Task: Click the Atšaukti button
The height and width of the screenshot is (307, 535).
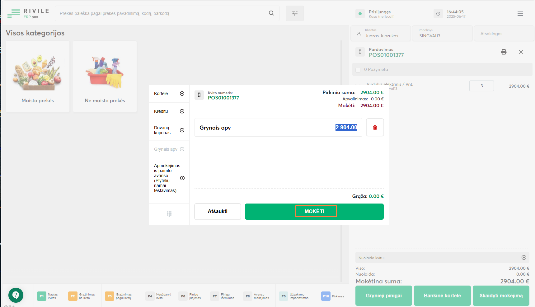Action: pyautogui.click(x=218, y=211)
